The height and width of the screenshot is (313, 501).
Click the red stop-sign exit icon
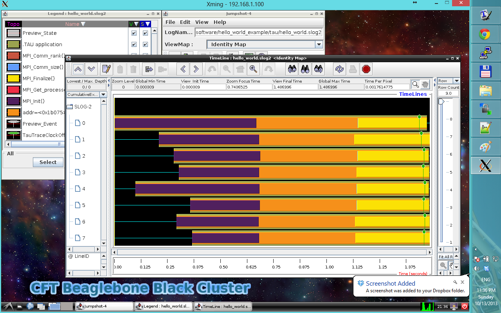pyautogui.click(x=366, y=69)
